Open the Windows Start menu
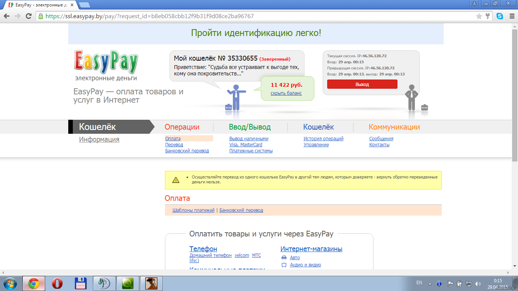Screen dimensions: 518x291 tap(10, 283)
